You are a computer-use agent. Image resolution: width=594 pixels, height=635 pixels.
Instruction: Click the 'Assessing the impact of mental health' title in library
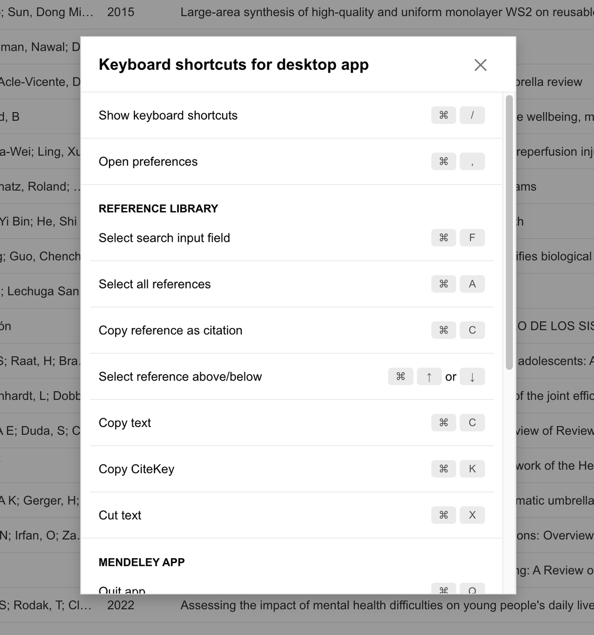pyautogui.click(x=387, y=605)
